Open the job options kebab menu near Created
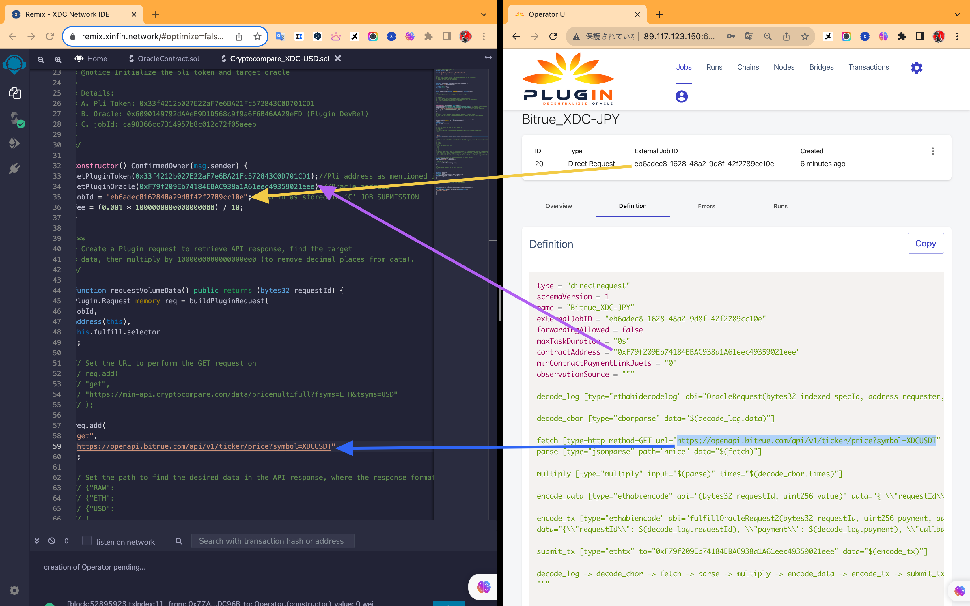The width and height of the screenshot is (970, 606). click(x=933, y=151)
